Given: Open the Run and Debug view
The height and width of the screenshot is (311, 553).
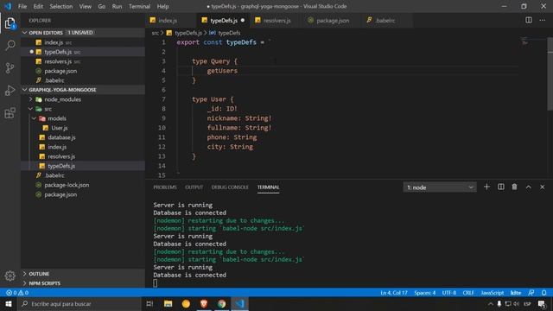Looking at the screenshot, I should click(x=10, y=90).
